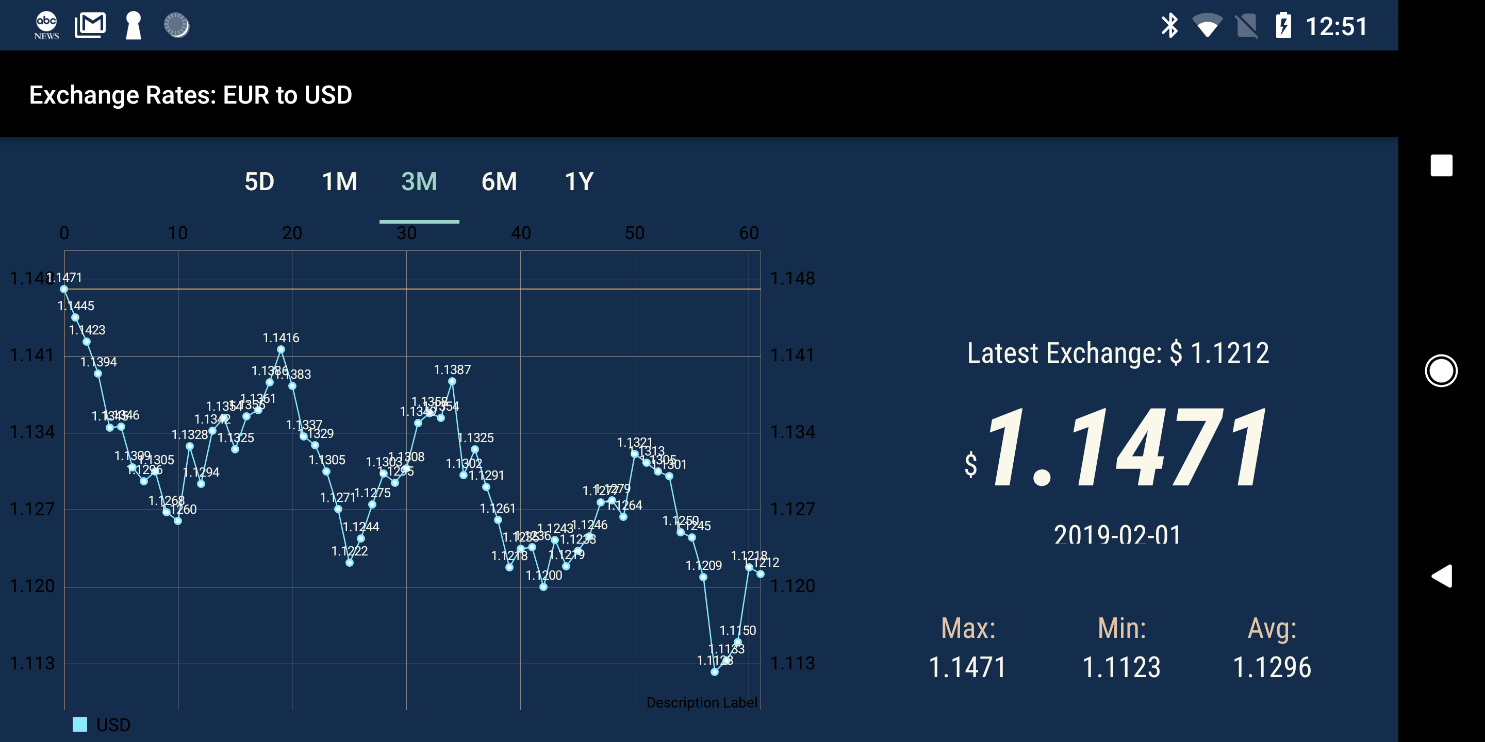Switch to the 6M range tab
The height and width of the screenshot is (742, 1485).
pos(499,182)
